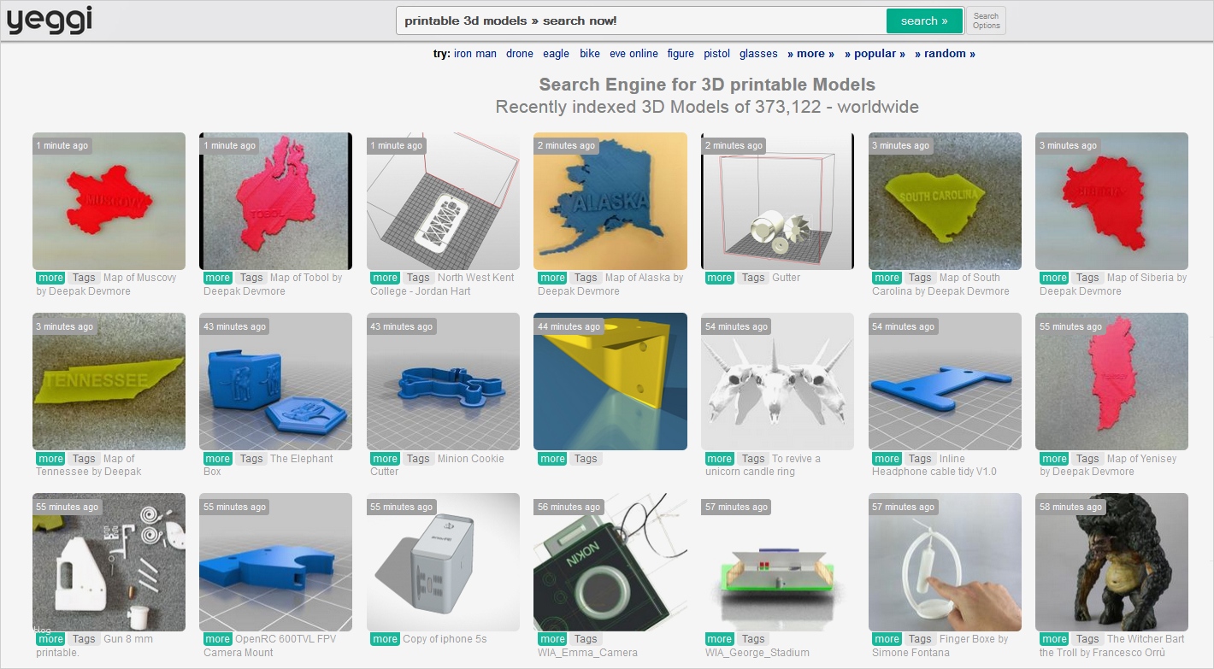Click the green search » button

pyautogui.click(x=924, y=19)
